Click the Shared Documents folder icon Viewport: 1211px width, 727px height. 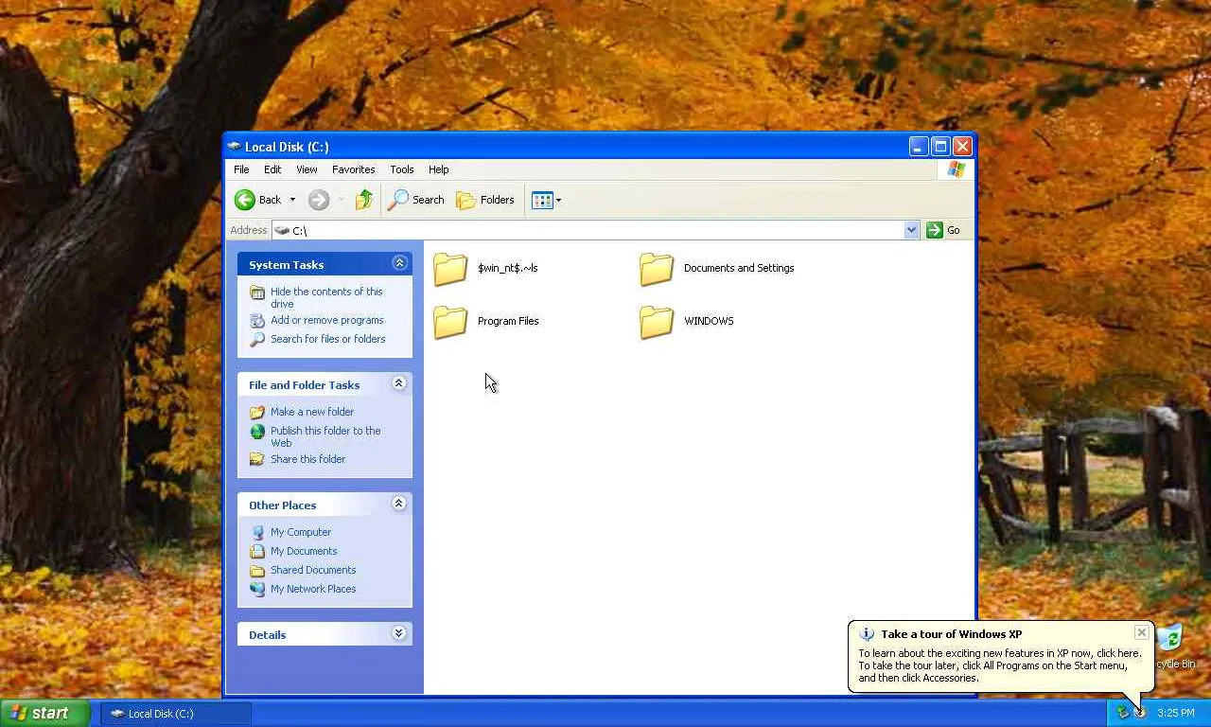(x=257, y=571)
